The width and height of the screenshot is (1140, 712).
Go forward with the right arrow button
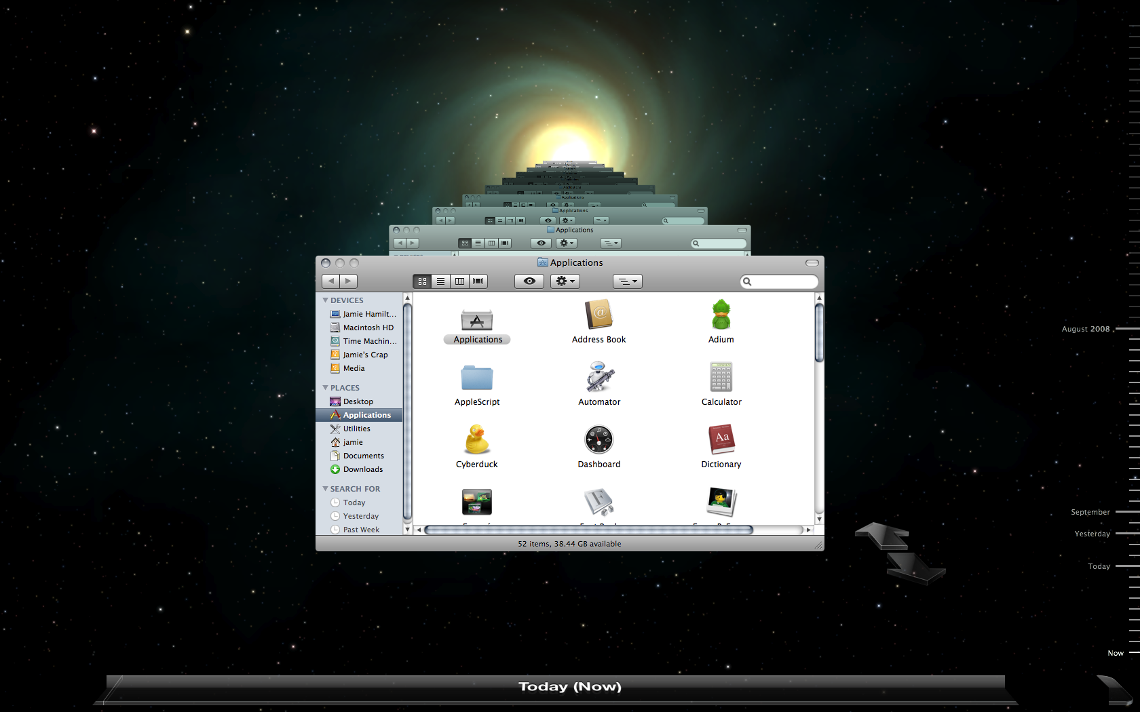[348, 281]
